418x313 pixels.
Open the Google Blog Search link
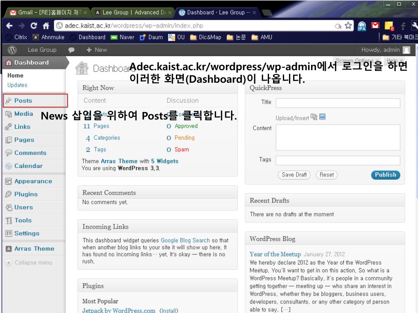pos(185,240)
